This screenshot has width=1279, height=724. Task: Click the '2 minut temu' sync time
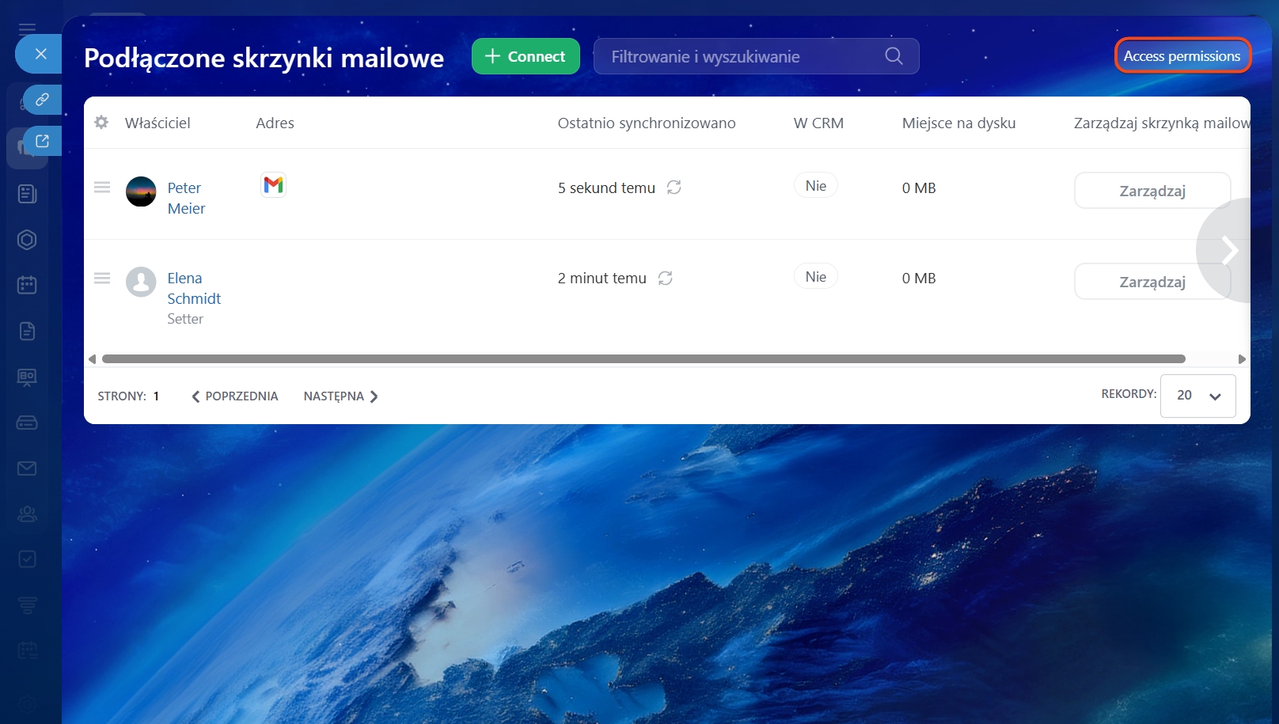point(602,279)
